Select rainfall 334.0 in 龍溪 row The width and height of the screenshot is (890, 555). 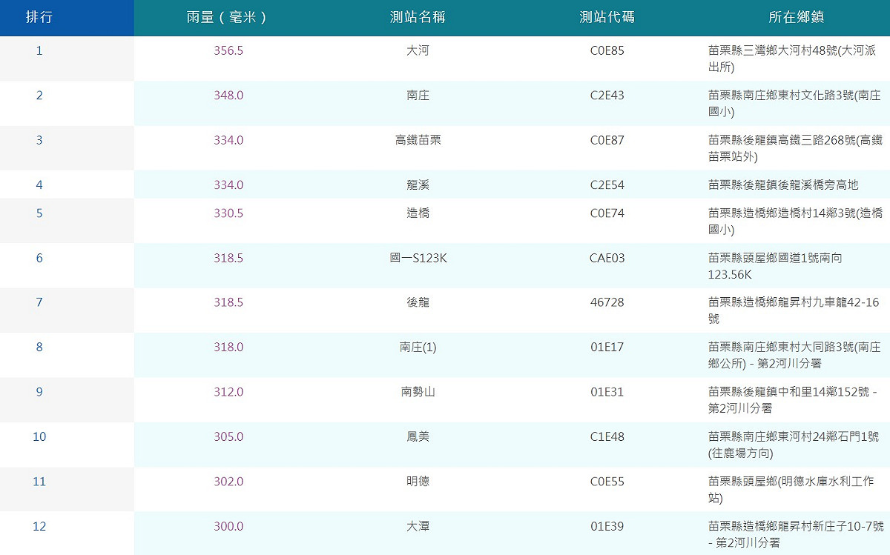[x=228, y=185]
